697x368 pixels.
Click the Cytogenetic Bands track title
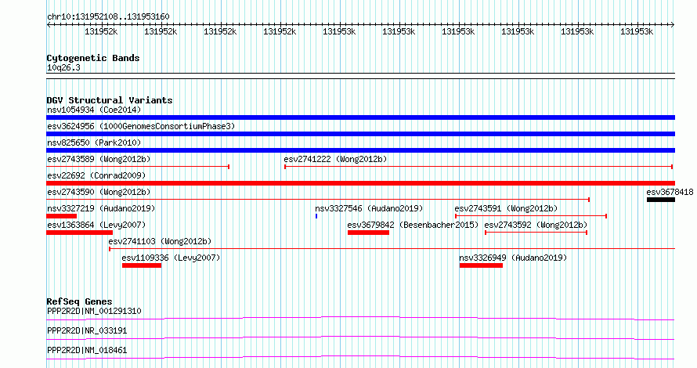pyautogui.click(x=93, y=58)
